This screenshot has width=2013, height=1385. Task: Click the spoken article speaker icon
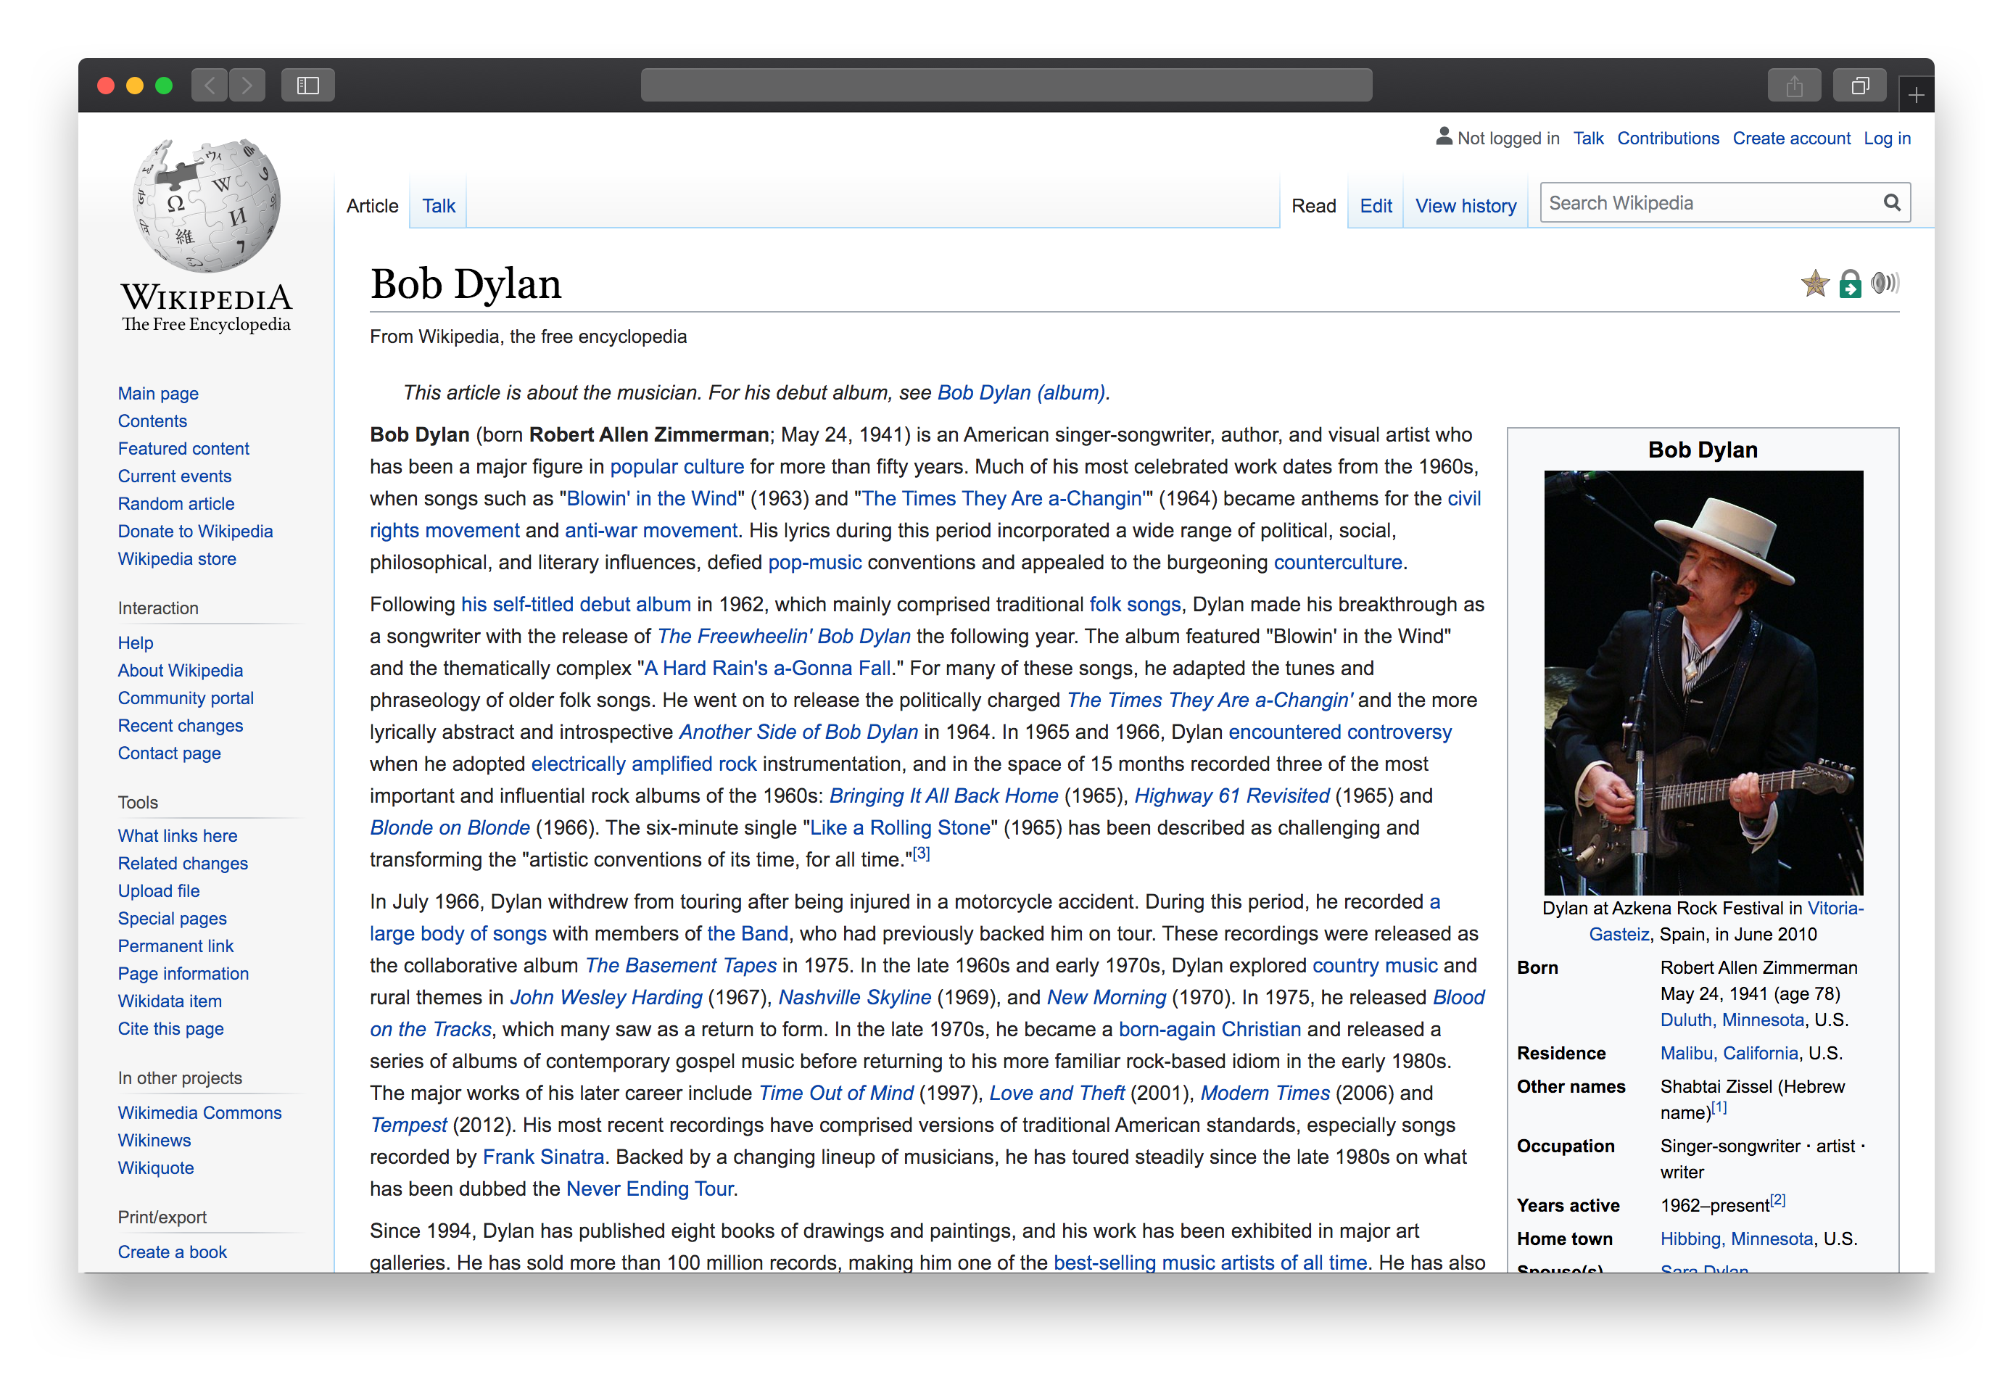tap(1885, 283)
